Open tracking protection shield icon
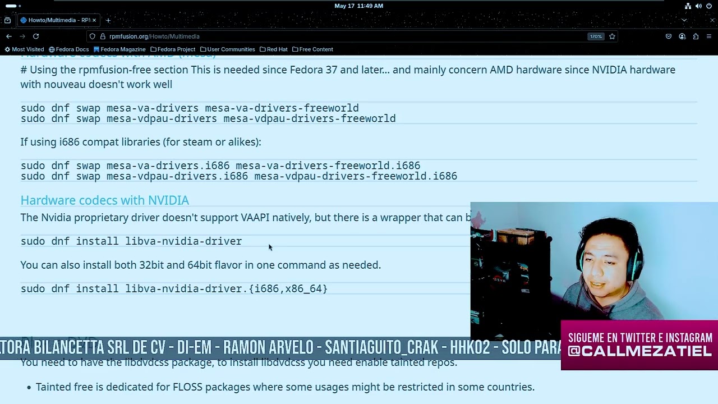This screenshot has width=718, height=404. click(93, 36)
